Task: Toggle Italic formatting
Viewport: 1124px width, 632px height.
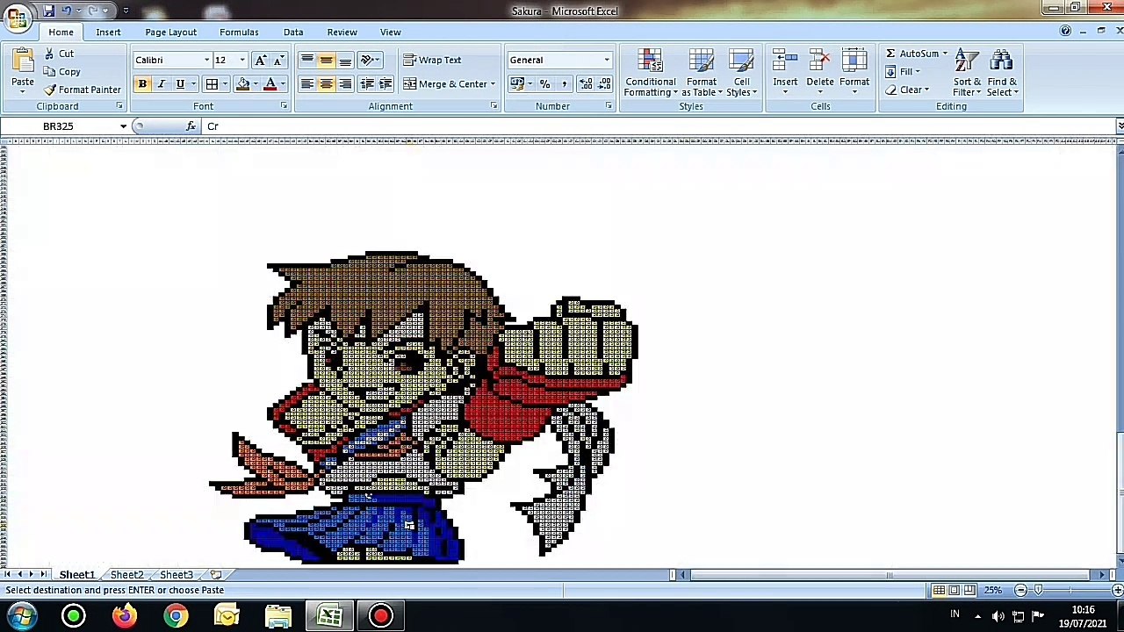Action: (161, 84)
